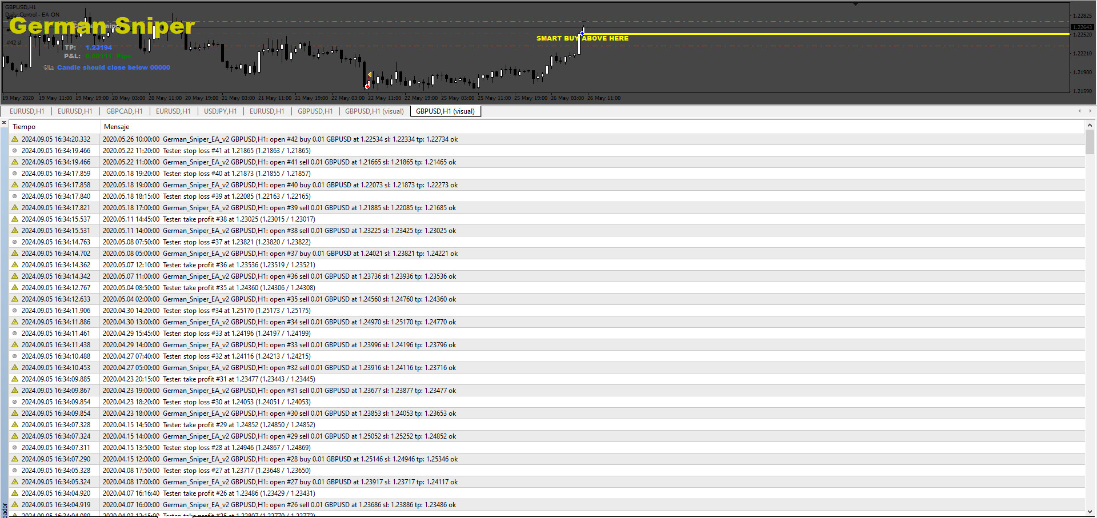Select the chart shift triangle marker

855,4
